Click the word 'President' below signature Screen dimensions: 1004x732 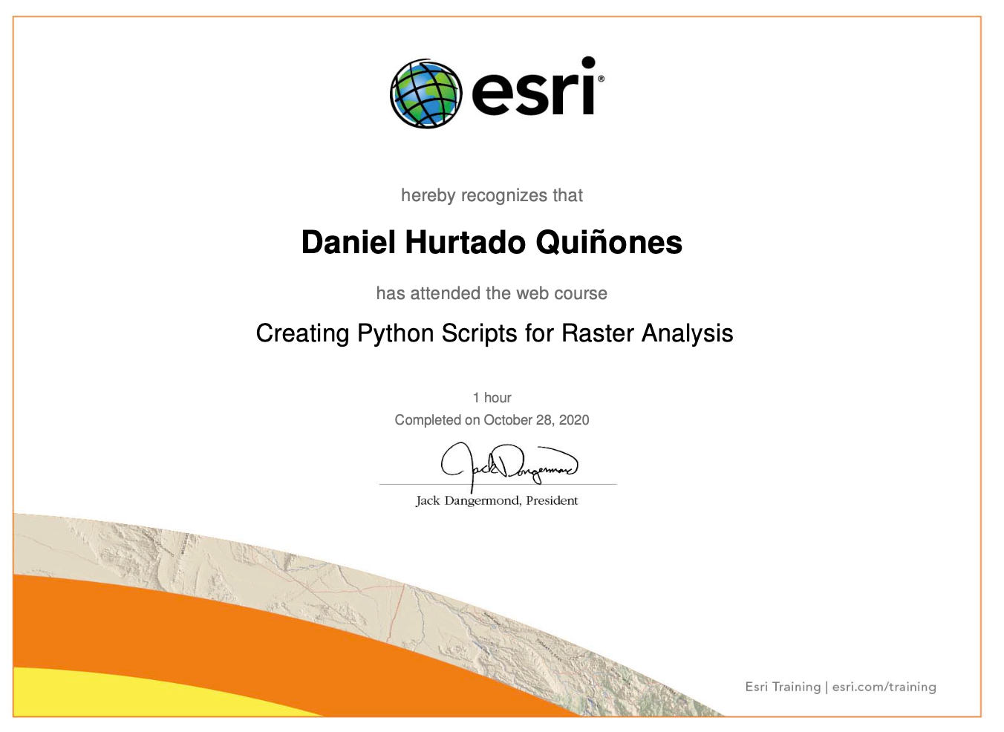[x=552, y=501]
